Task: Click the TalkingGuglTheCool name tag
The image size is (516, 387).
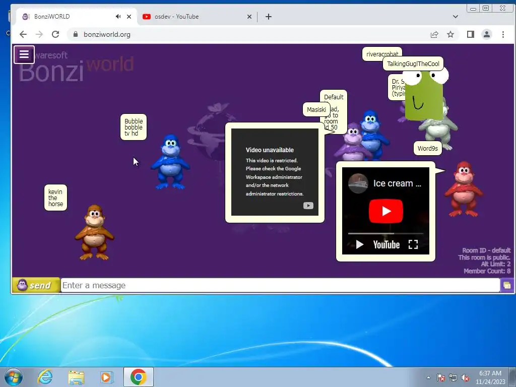Action: [x=413, y=64]
